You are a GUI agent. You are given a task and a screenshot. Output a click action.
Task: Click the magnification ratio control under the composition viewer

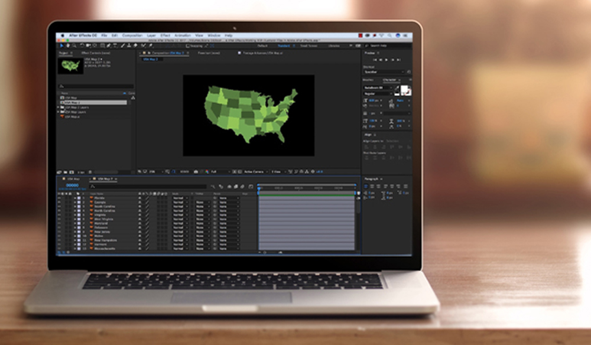pos(156,171)
